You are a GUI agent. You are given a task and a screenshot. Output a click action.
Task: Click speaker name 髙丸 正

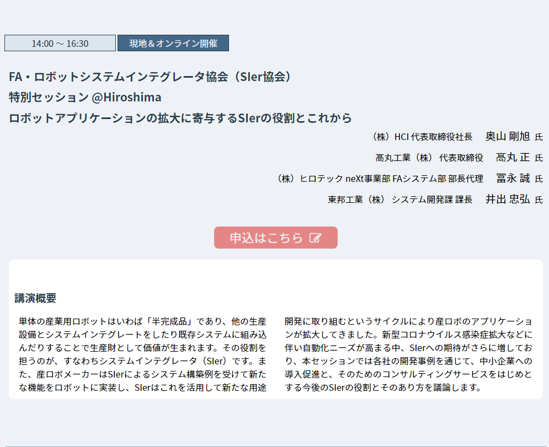point(513,158)
